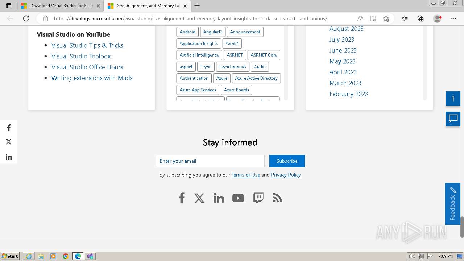Open July 2023 archive
The image size is (464, 261).
[342, 40]
